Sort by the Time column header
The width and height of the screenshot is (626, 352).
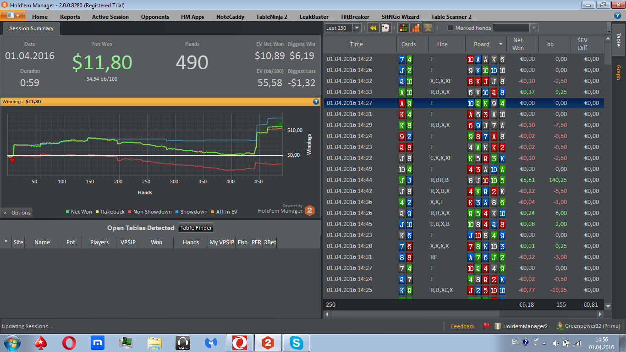[360, 44]
